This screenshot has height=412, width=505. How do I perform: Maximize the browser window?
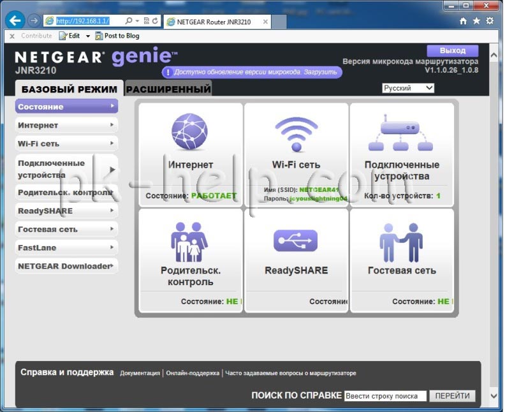pyautogui.click(x=465, y=6)
